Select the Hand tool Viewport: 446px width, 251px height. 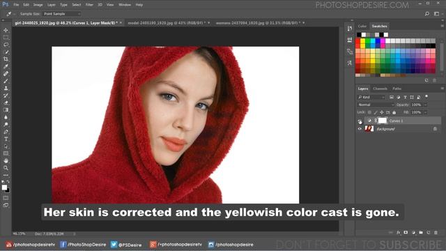[6, 161]
